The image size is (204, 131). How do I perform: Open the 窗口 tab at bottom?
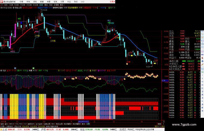click(x=6, y=124)
